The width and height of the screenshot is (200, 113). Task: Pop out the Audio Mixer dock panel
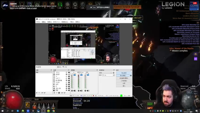coord(97,70)
